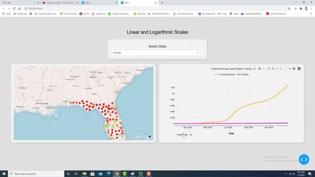Image resolution: width=315 pixels, height=177 pixels.
Task: Open the Chrome profile avatar
Action: [306, 8]
